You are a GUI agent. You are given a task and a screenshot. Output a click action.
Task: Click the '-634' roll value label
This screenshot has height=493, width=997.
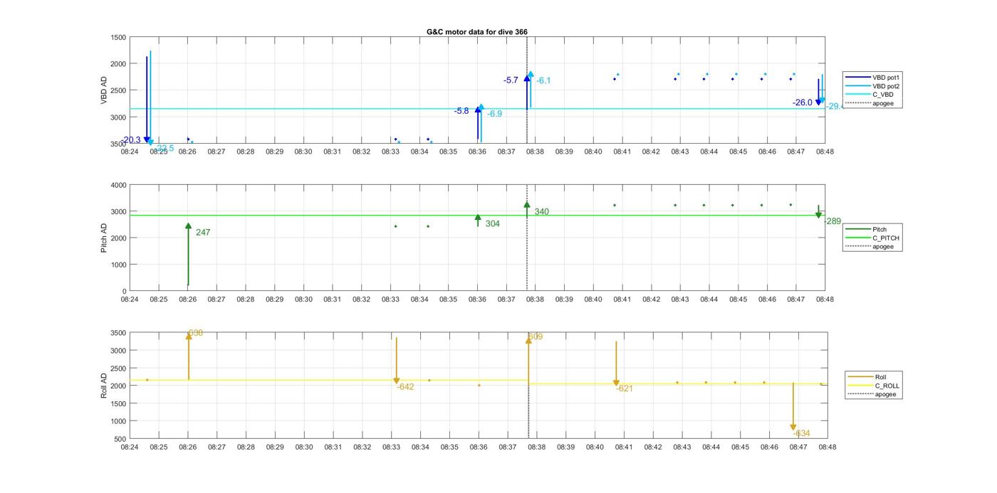coord(801,433)
